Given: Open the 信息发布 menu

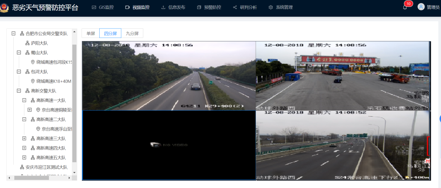Looking at the screenshot, I should pos(173,7).
